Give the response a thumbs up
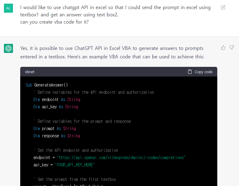 223,47
